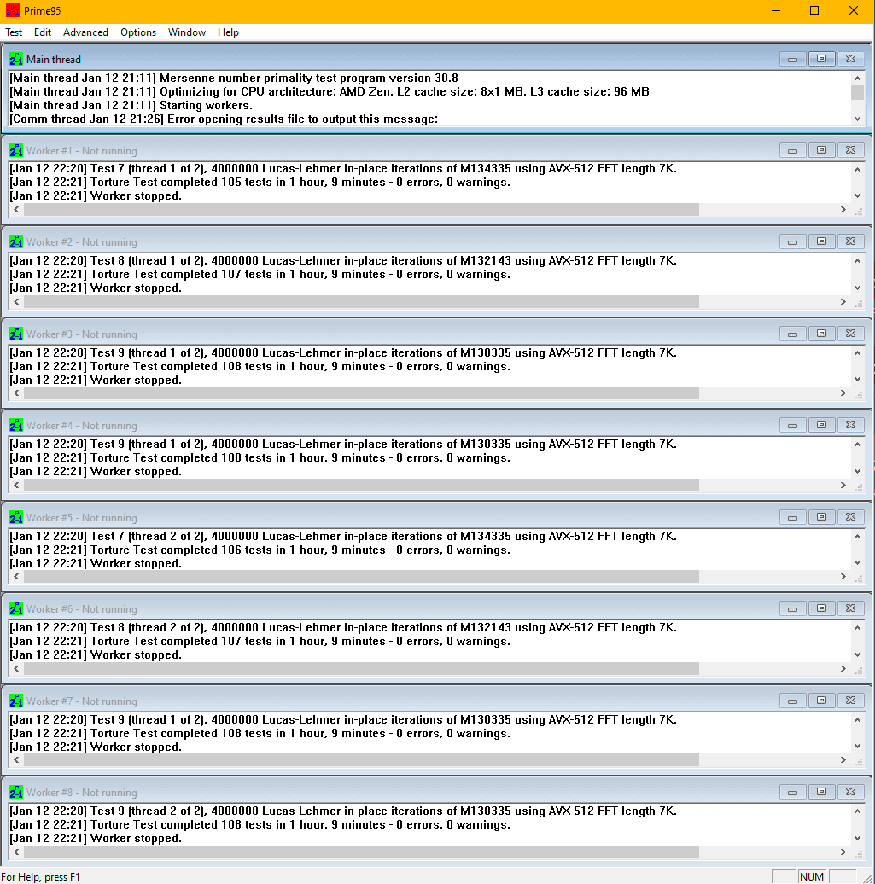This screenshot has height=884, width=875.
Task: Minimize the Prime95 application window
Action: [776, 10]
